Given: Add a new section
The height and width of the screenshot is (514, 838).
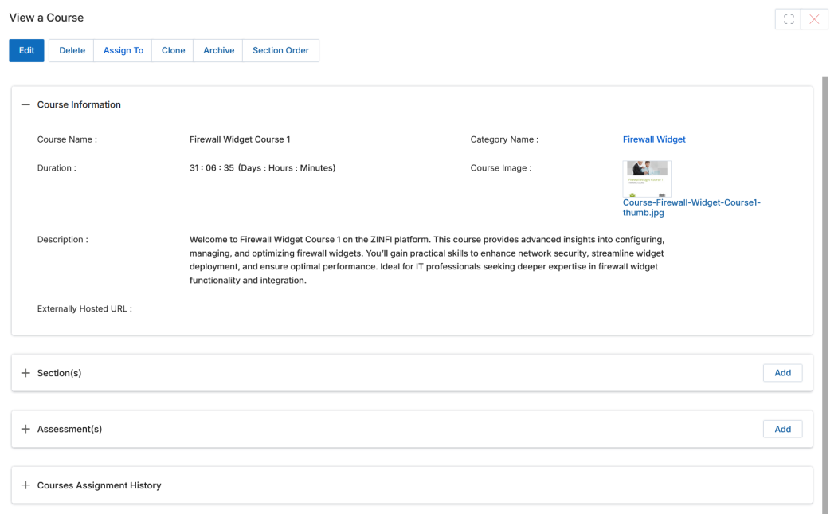Looking at the screenshot, I should (x=782, y=373).
